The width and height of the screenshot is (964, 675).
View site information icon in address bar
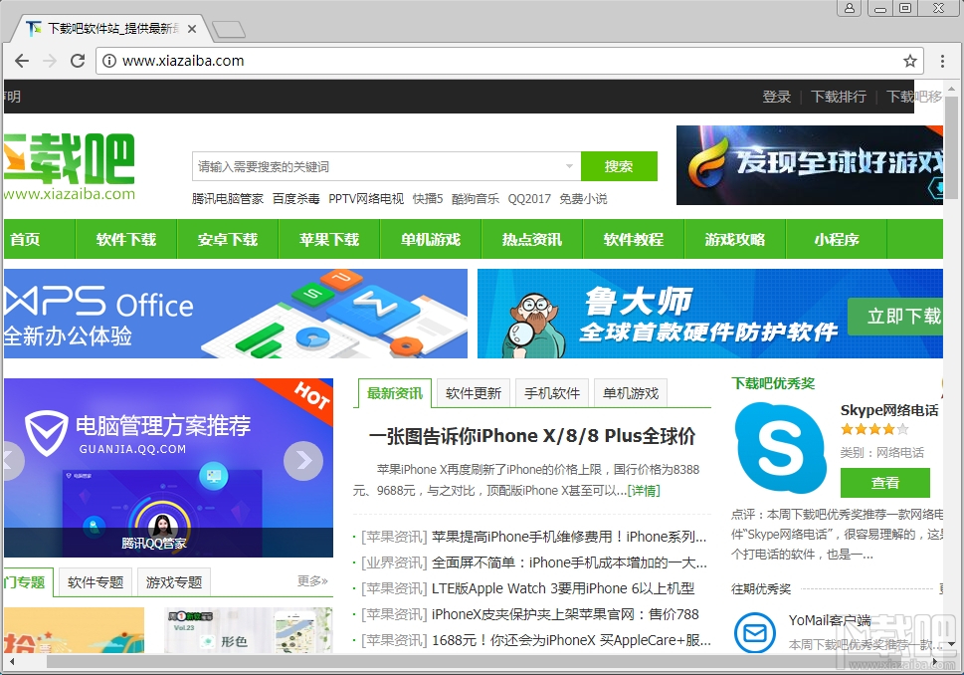108,61
